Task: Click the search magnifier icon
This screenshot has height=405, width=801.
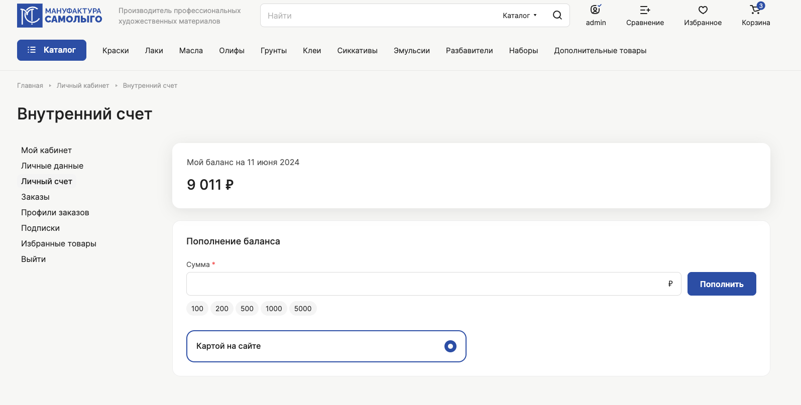Action: (x=557, y=15)
